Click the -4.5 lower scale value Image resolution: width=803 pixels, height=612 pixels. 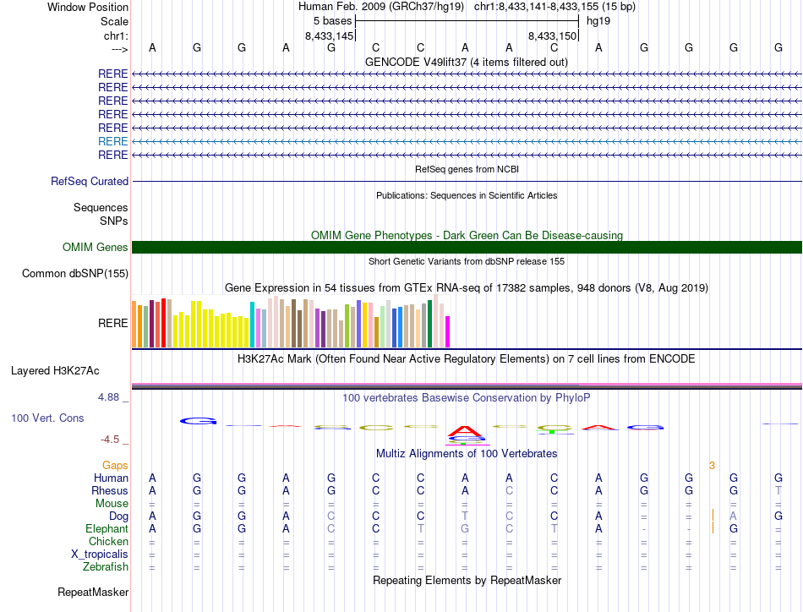110,440
